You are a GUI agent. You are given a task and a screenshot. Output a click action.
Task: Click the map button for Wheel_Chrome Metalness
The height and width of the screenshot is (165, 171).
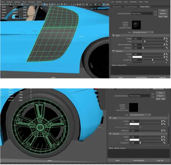pos(164,130)
